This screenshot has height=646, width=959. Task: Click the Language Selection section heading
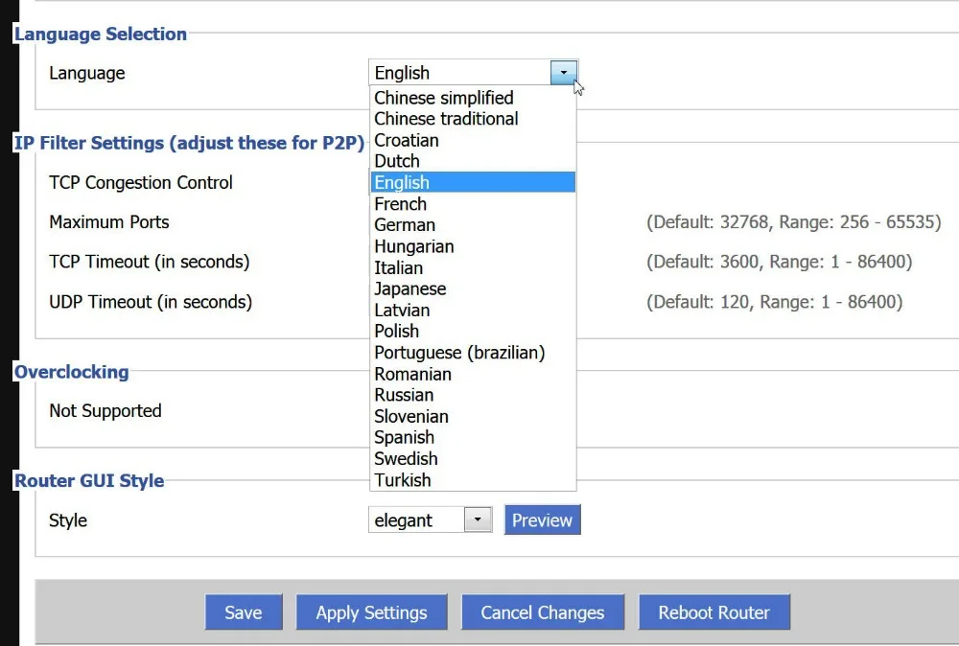(x=101, y=35)
